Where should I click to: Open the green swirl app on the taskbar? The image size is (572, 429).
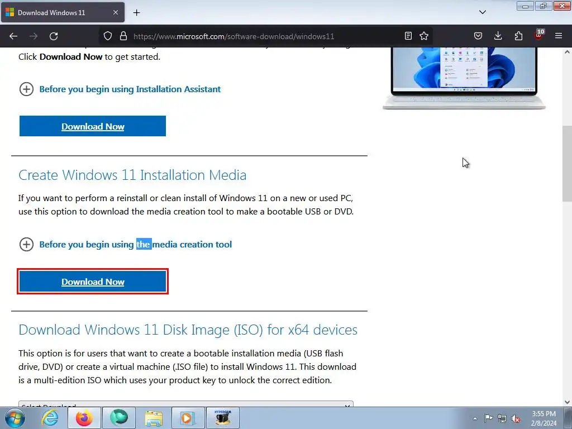[119, 418]
